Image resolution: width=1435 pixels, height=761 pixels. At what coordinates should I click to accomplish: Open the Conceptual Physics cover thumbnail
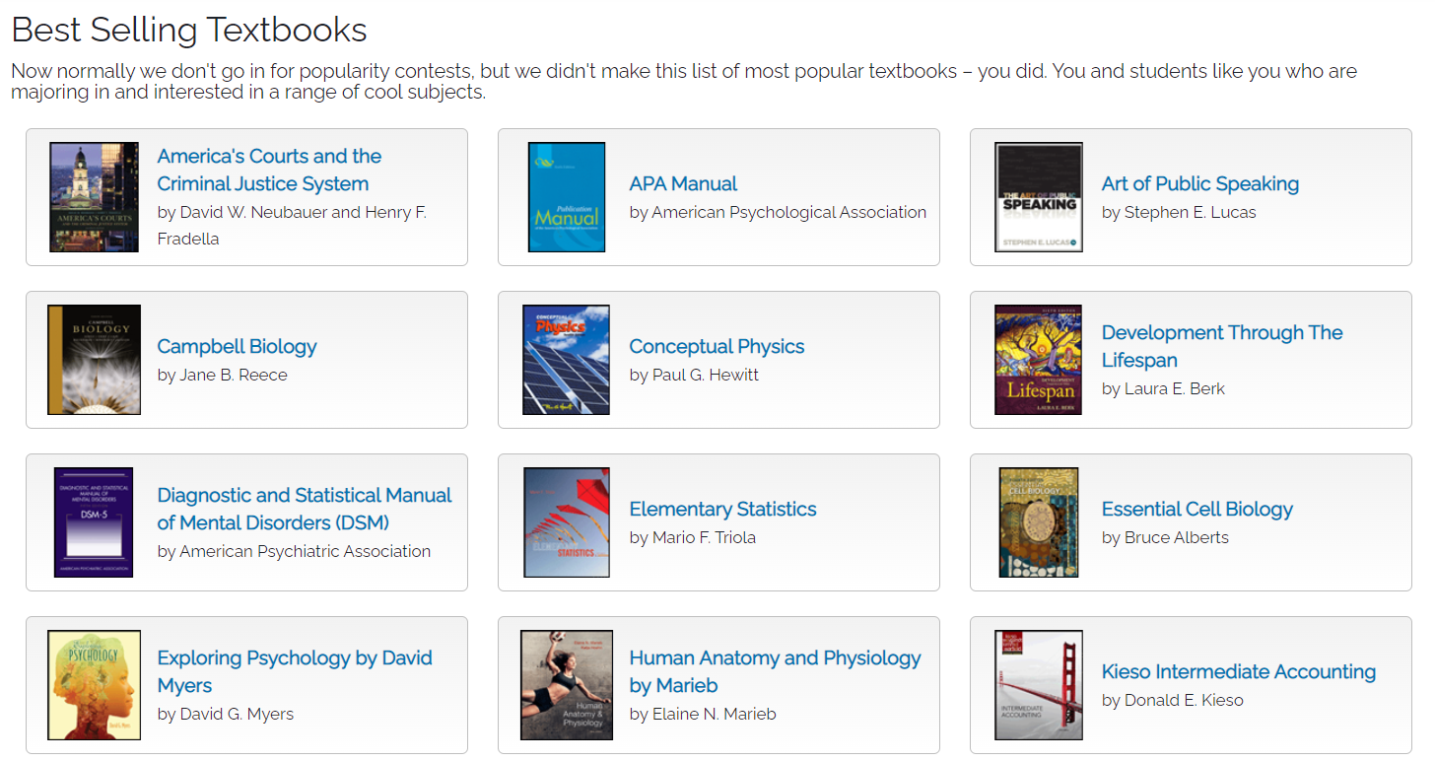click(566, 360)
